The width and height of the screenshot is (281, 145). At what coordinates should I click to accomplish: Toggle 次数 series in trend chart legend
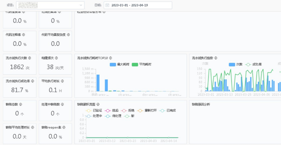(x=236, y=65)
